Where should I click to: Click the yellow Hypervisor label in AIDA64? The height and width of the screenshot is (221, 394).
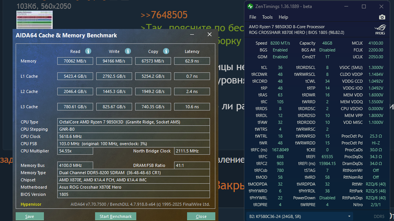pyautogui.click(x=31, y=204)
